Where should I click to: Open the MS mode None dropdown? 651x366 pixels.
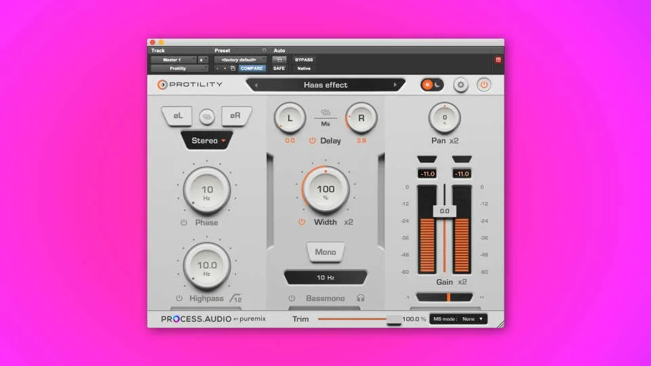coord(458,319)
